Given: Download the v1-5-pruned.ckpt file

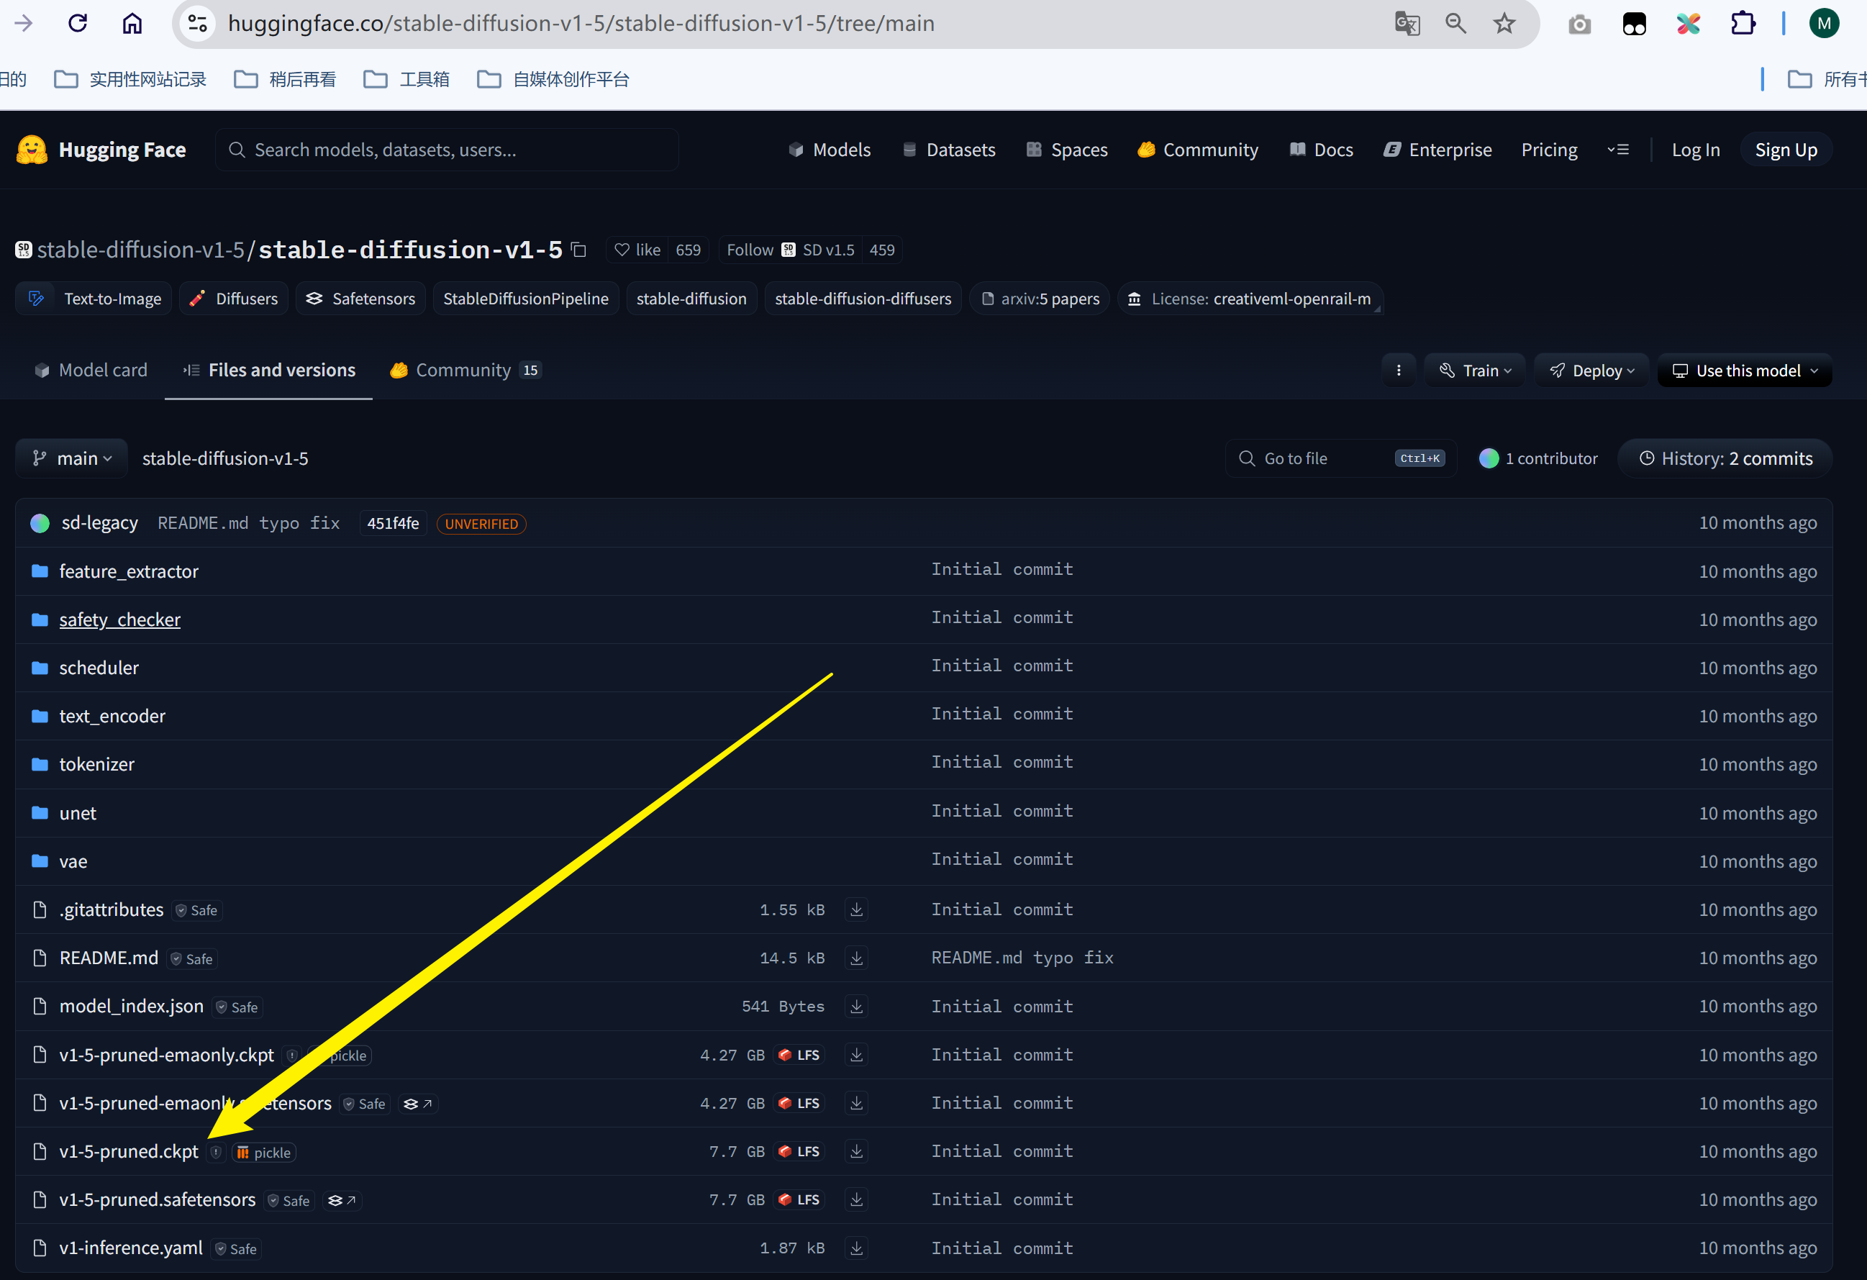Looking at the screenshot, I should point(856,1151).
